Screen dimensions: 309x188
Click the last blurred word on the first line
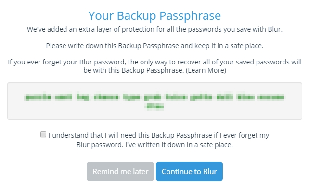271,97
